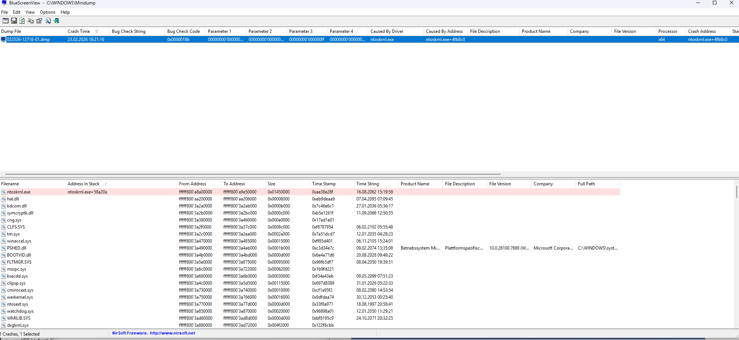This screenshot has width=739, height=340.
Task: Click the Bug Check String column header
Action: point(137,31)
